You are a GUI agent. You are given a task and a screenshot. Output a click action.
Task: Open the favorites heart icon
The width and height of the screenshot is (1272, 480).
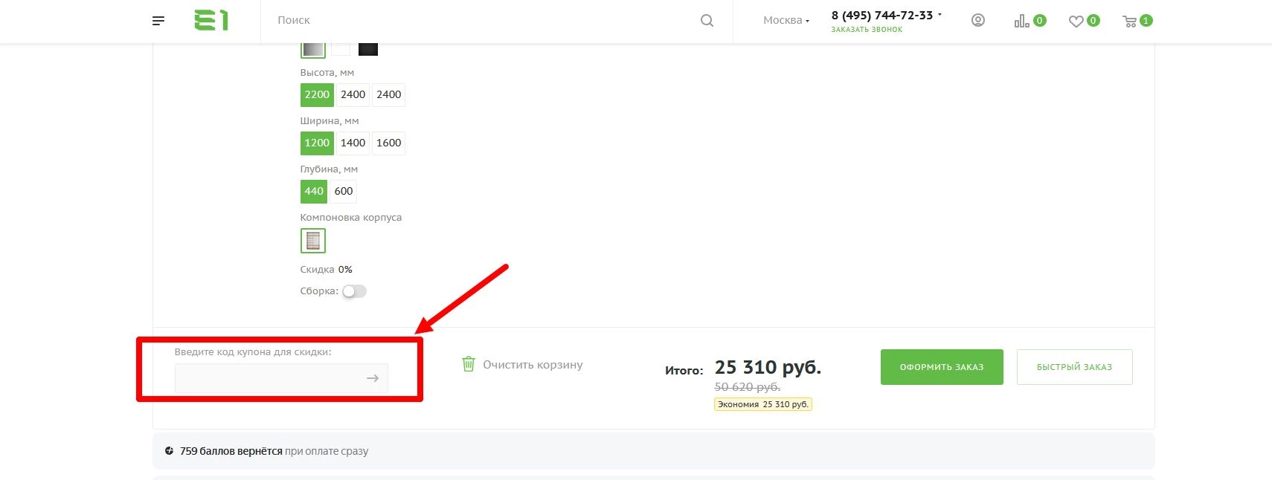point(1076,22)
